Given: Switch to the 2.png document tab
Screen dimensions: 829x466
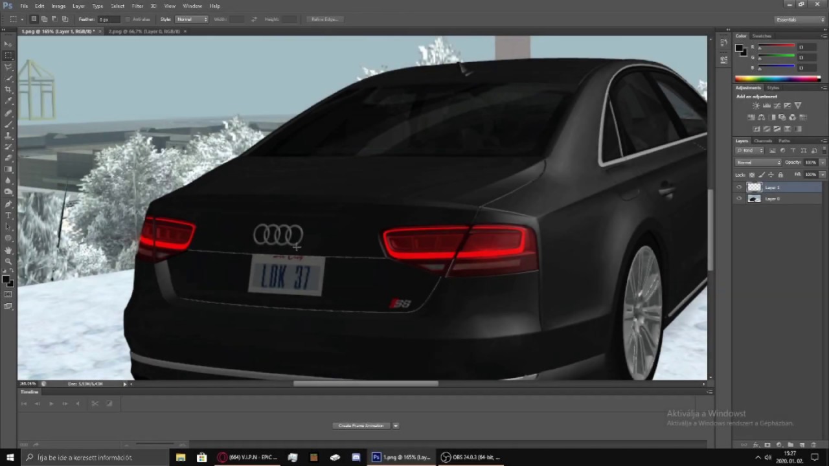Looking at the screenshot, I should coord(144,31).
